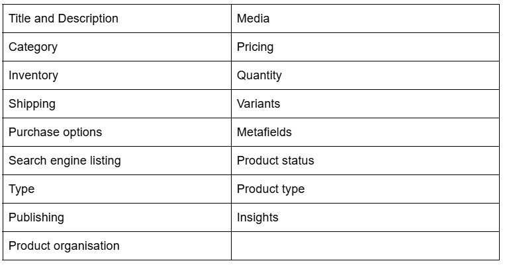Click the Product organisation cell
505x265 pixels.
click(x=117, y=246)
